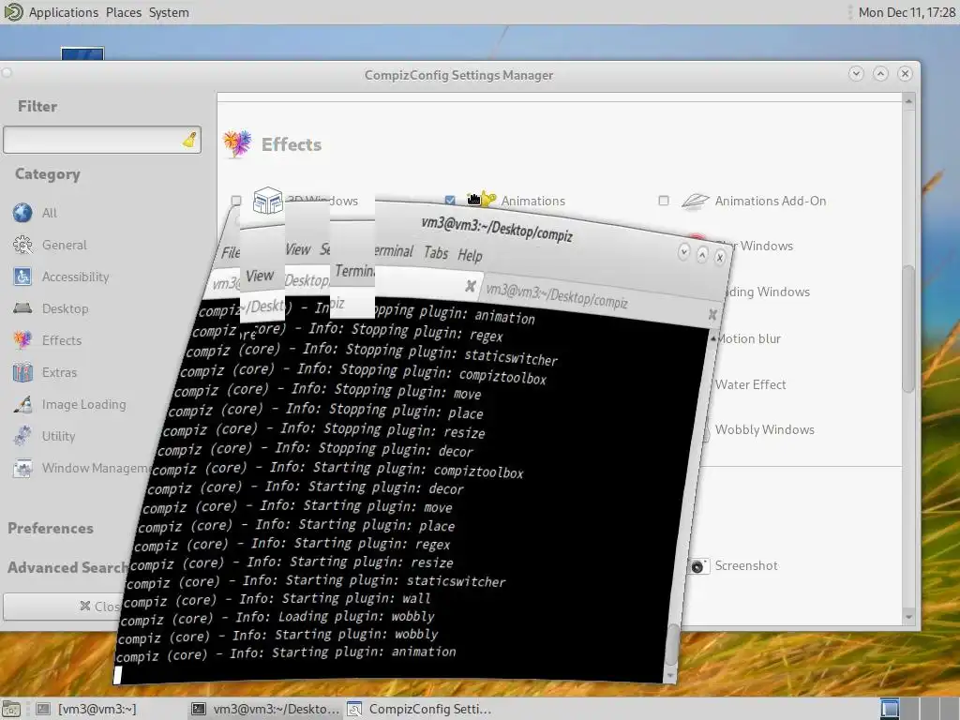Viewport: 960px width, 720px height.
Task: Switch to vm3@vm3:~/Deskto... taskbar window
Action: [x=265, y=709]
